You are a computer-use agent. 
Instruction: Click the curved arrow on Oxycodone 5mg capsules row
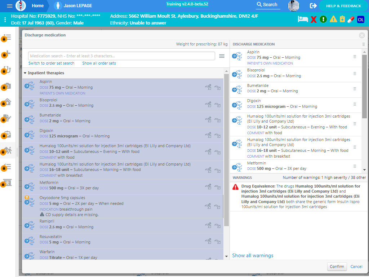(217, 207)
